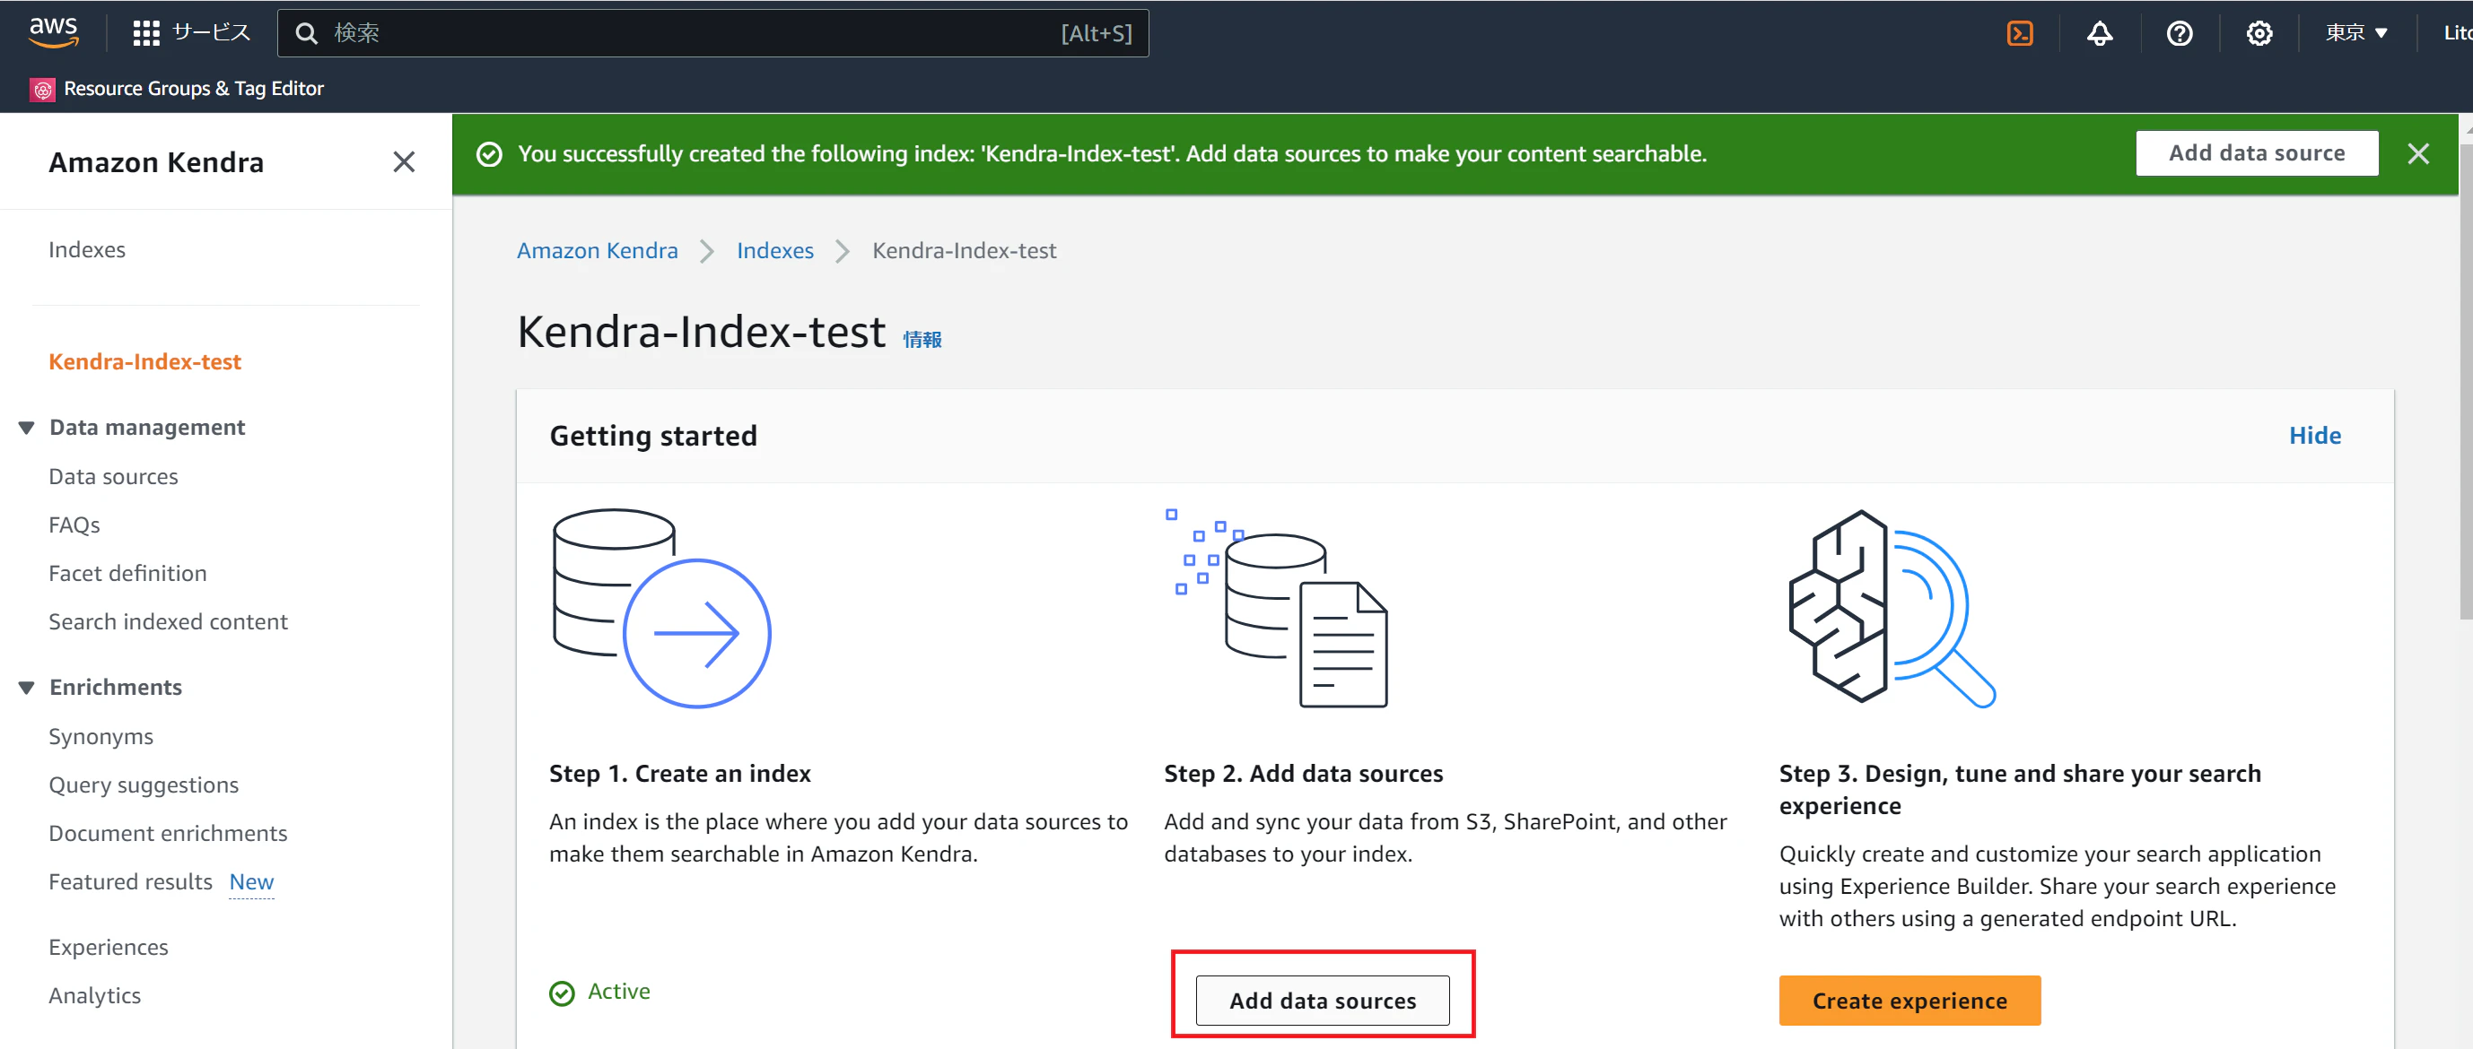Open the AWS CloudShell icon
The image size is (2473, 1049).
pos(2020,33)
